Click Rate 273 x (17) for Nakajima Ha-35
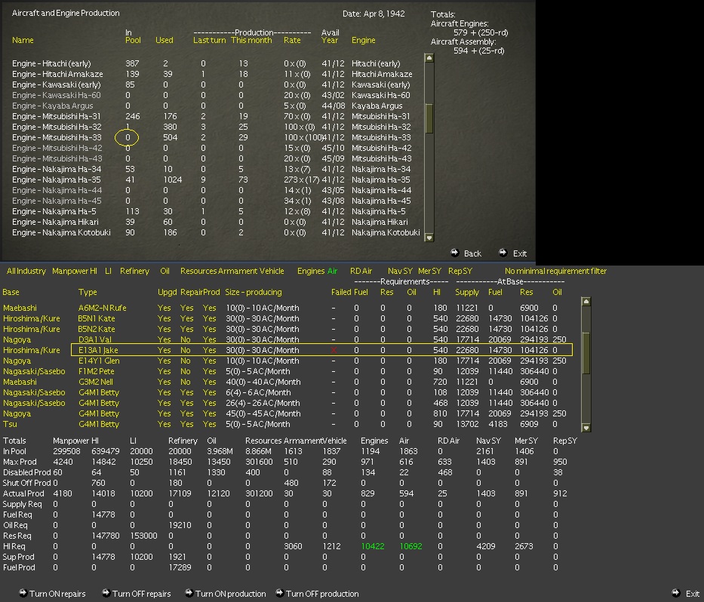Image resolution: width=704 pixels, height=602 pixels. tap(301, 180)
